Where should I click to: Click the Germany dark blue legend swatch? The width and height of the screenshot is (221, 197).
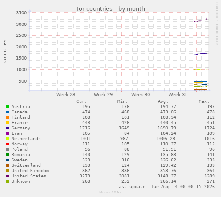pos(8,128)
